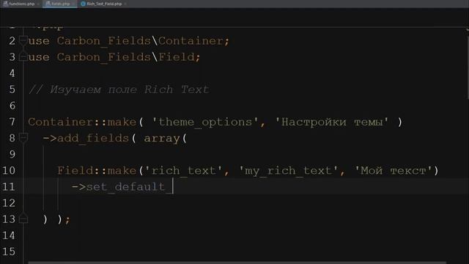Switch to the fields.php tab
This screenshot has width=469, height=264.
pos(60,4)
